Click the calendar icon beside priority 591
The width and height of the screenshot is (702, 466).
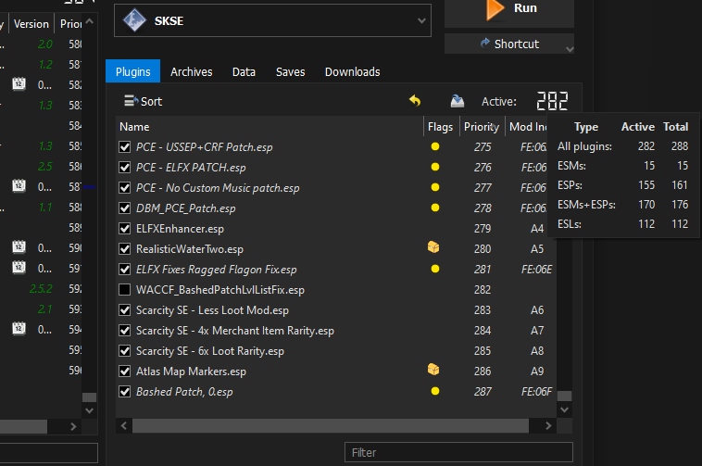pos(19,267)
